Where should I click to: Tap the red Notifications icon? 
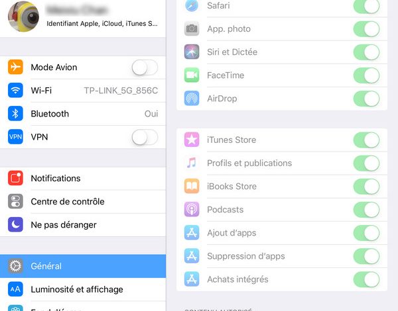(15, 178)
